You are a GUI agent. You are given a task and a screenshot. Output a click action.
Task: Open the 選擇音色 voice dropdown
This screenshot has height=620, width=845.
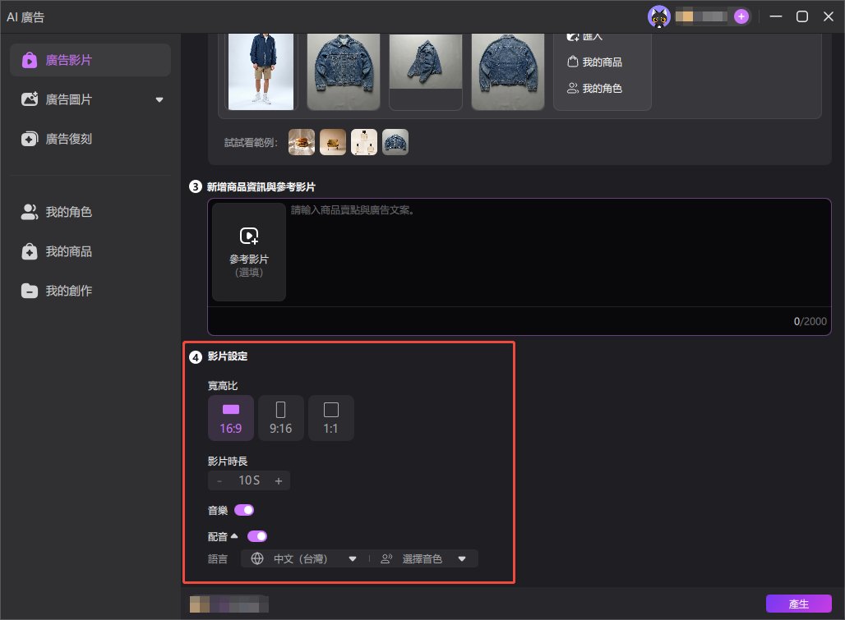click(x=423, y=558)
